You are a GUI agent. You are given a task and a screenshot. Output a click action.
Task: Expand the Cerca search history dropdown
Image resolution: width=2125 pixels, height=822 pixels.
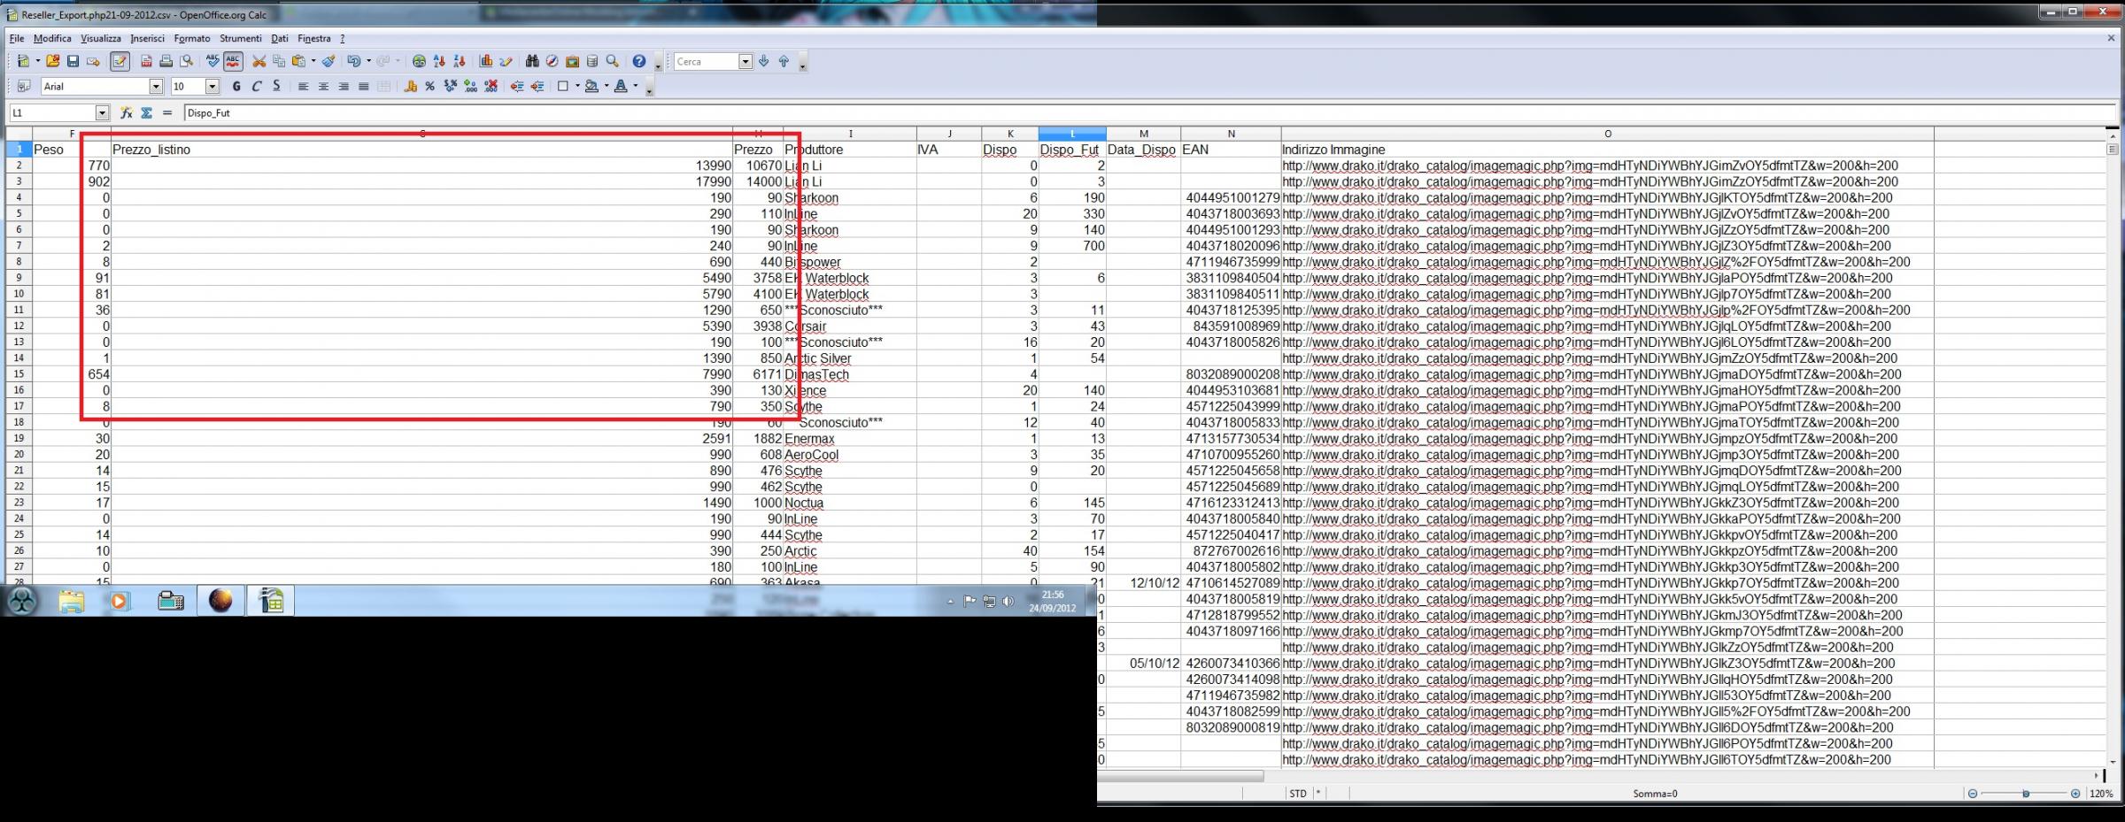746,61
